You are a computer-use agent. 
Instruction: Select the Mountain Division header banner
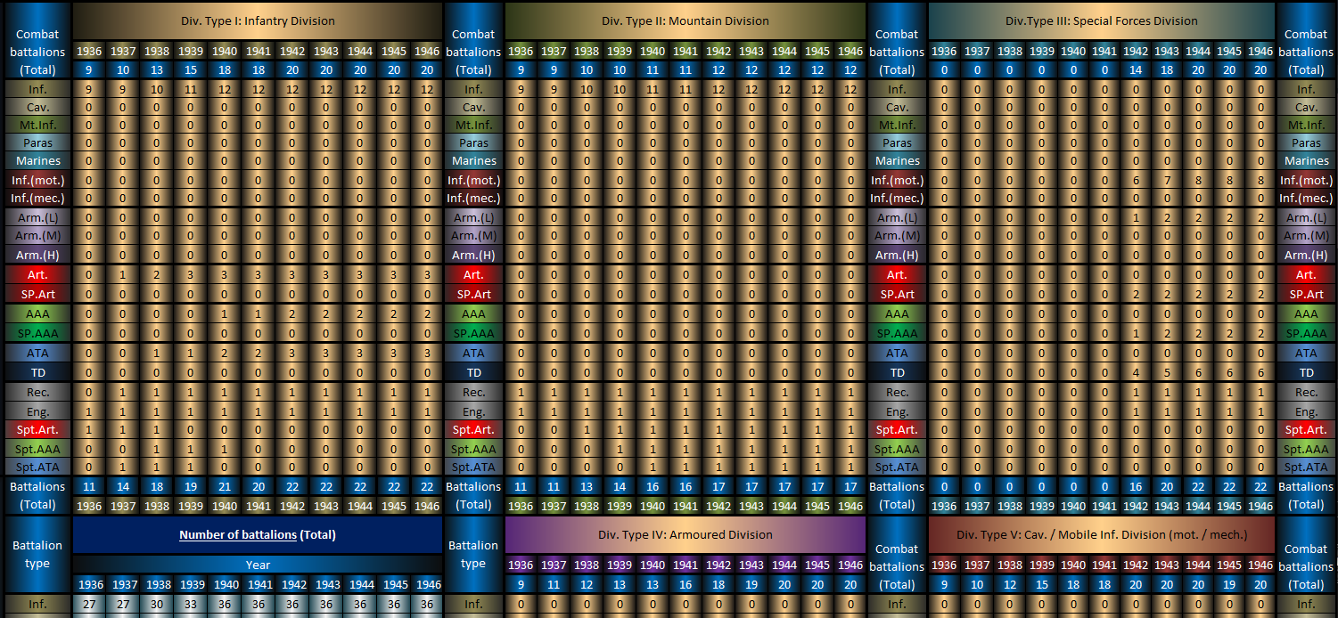[x=685, y=20]
